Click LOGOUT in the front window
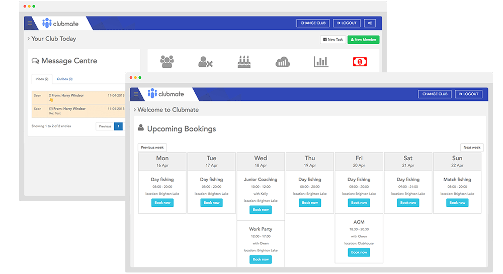 469,94
